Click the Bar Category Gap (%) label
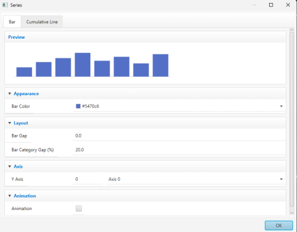The width and height of the screenshot is (297, 232). click(x=33, y=150)
